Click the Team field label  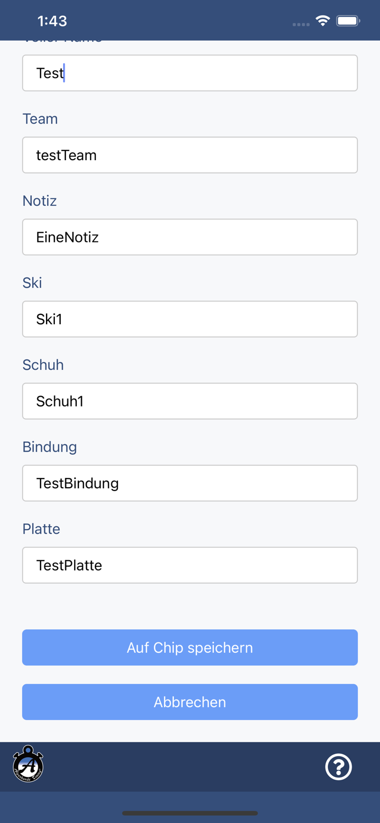[x=40, y=119]
